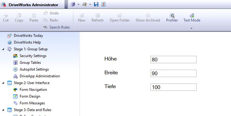Viewport: 231px width, 116px height.
Task: Click the Tiefe label
Action: (110, 86)
